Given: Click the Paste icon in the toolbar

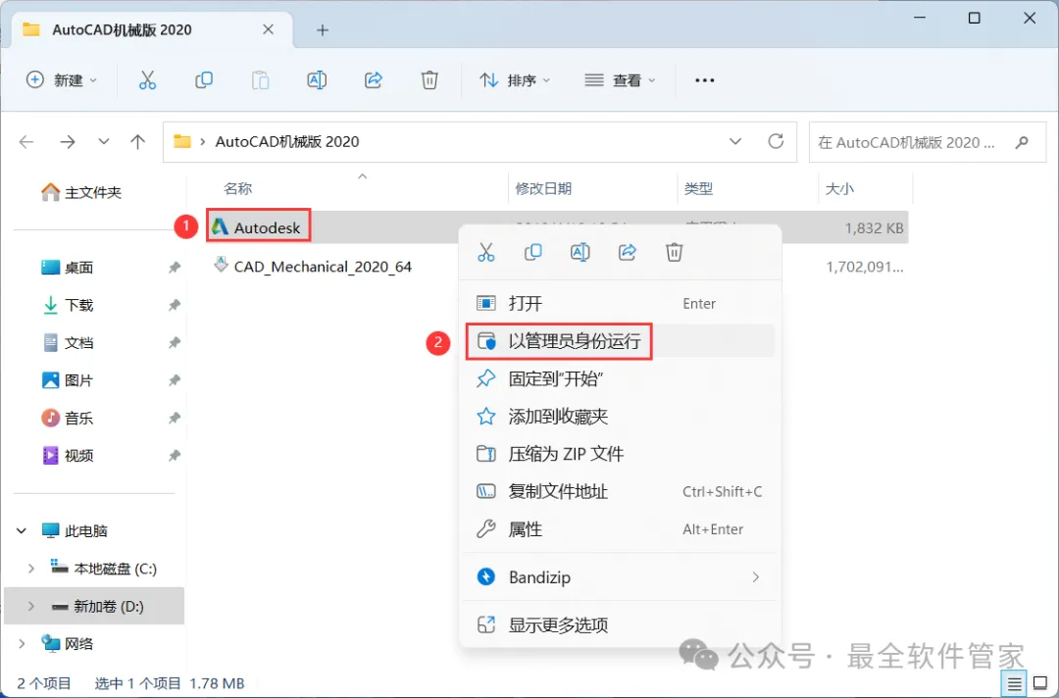Looking at the screenshot, I should point(260,80).
